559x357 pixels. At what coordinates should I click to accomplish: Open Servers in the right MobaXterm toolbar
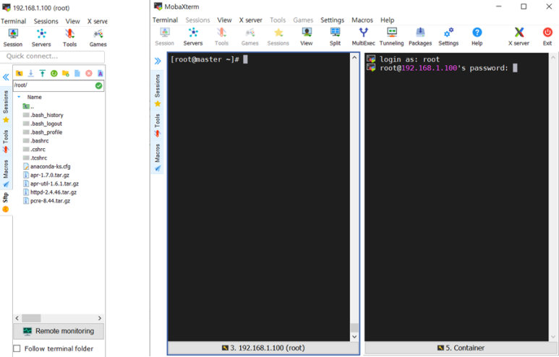coord(193,37)
